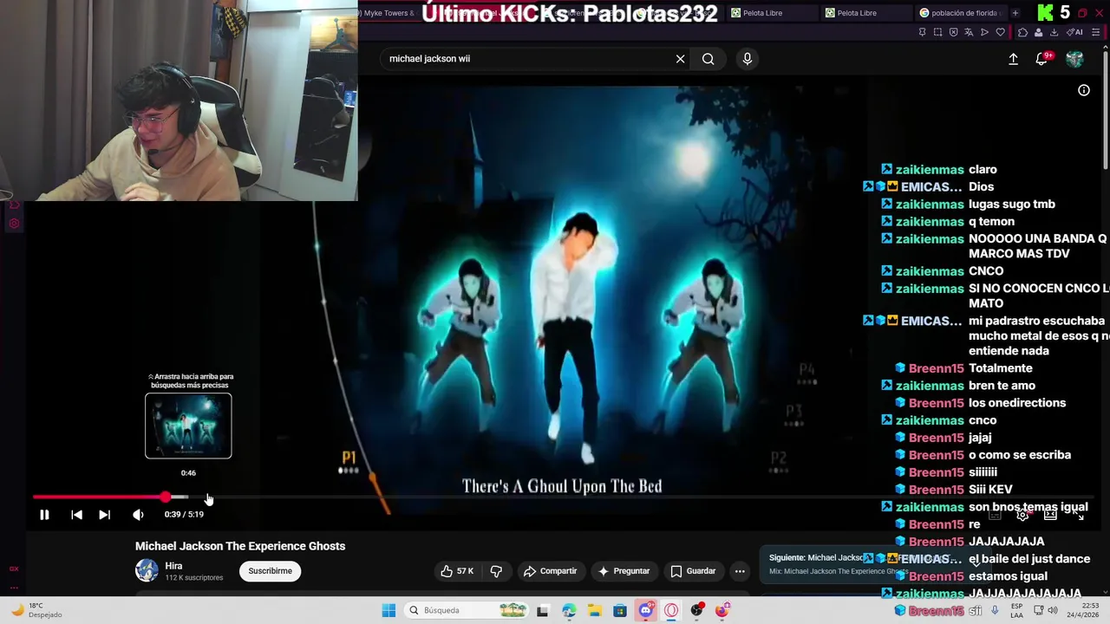Skip to the next video
Image resolution: width=1110 pixels, height=624 pixels.
[104, 515]
